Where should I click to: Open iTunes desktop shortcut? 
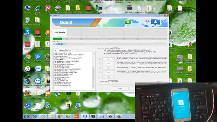pos(27,69)
